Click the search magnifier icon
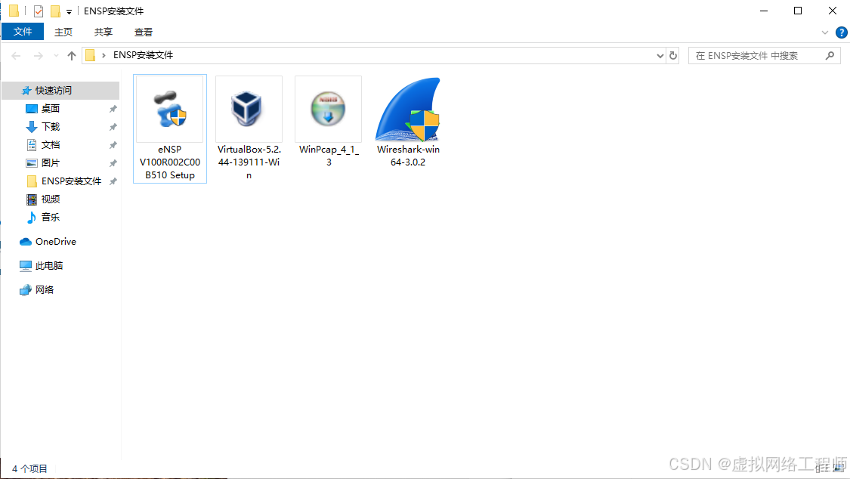Viewport: 850px width, 479px height. pos(830,55)
